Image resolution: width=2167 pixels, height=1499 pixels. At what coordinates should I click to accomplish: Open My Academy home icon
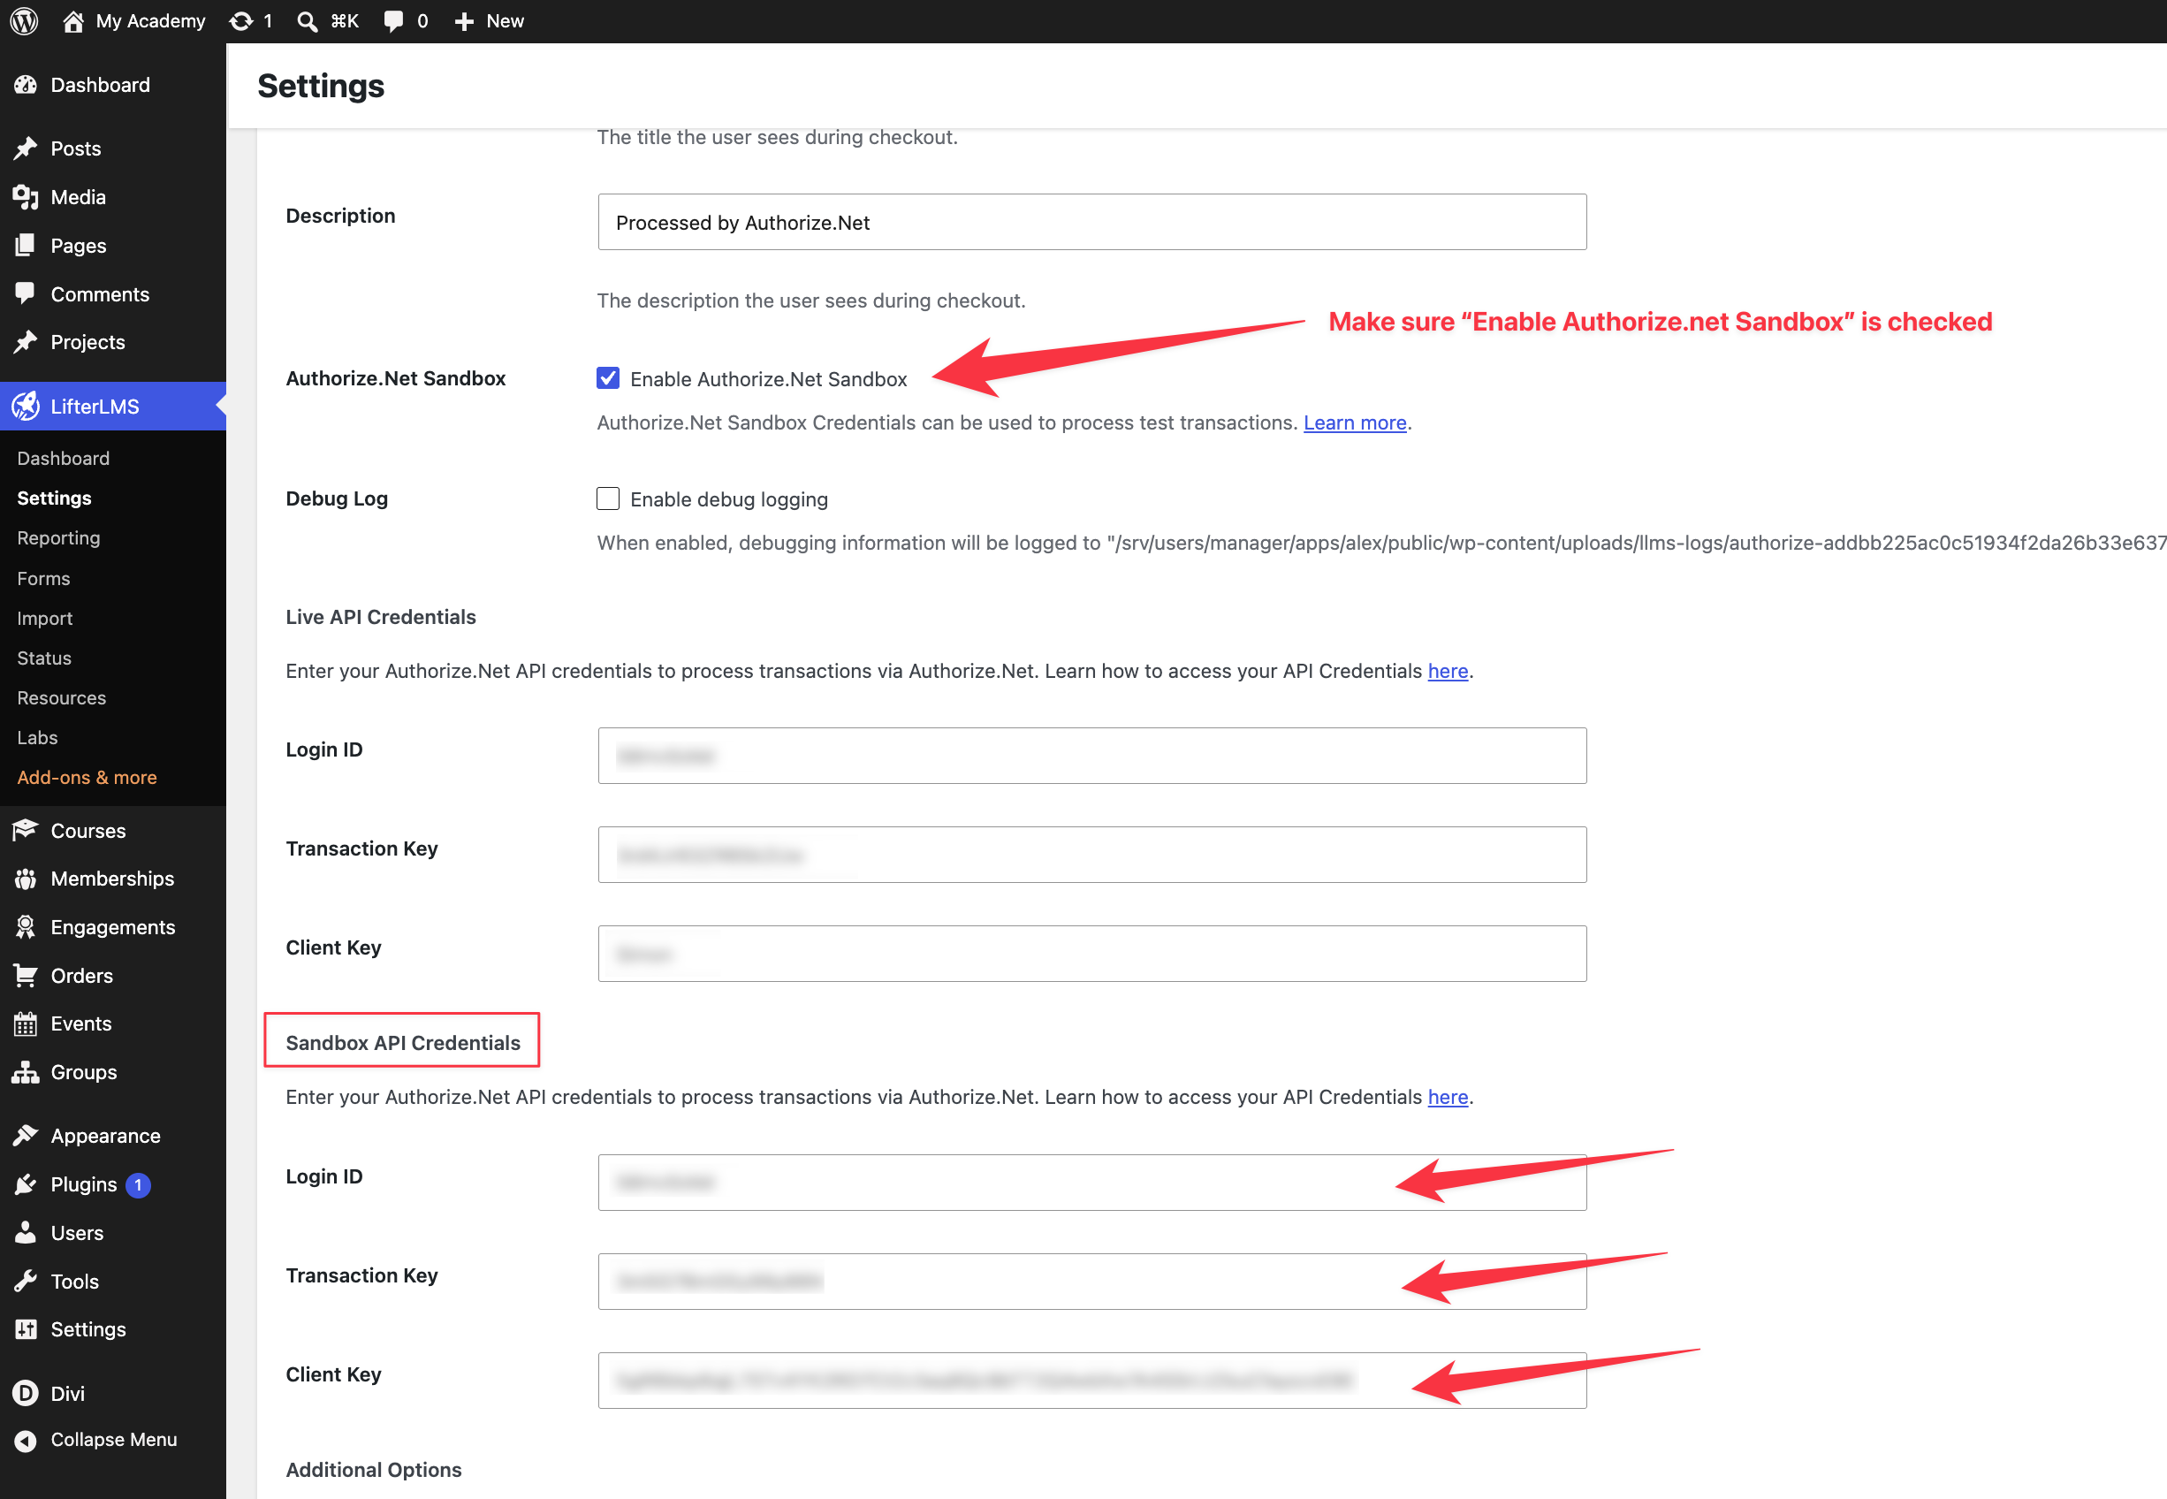73,20
